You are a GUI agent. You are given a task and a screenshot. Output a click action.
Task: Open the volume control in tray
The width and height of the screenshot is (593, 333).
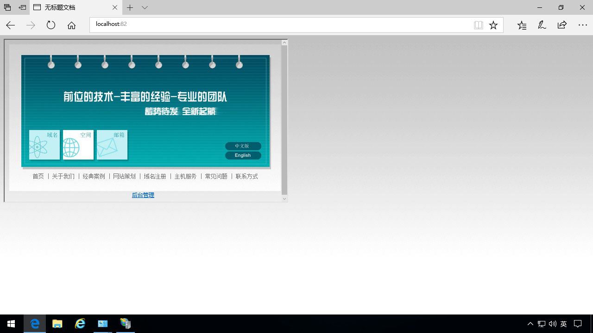[x=552, y=324]
